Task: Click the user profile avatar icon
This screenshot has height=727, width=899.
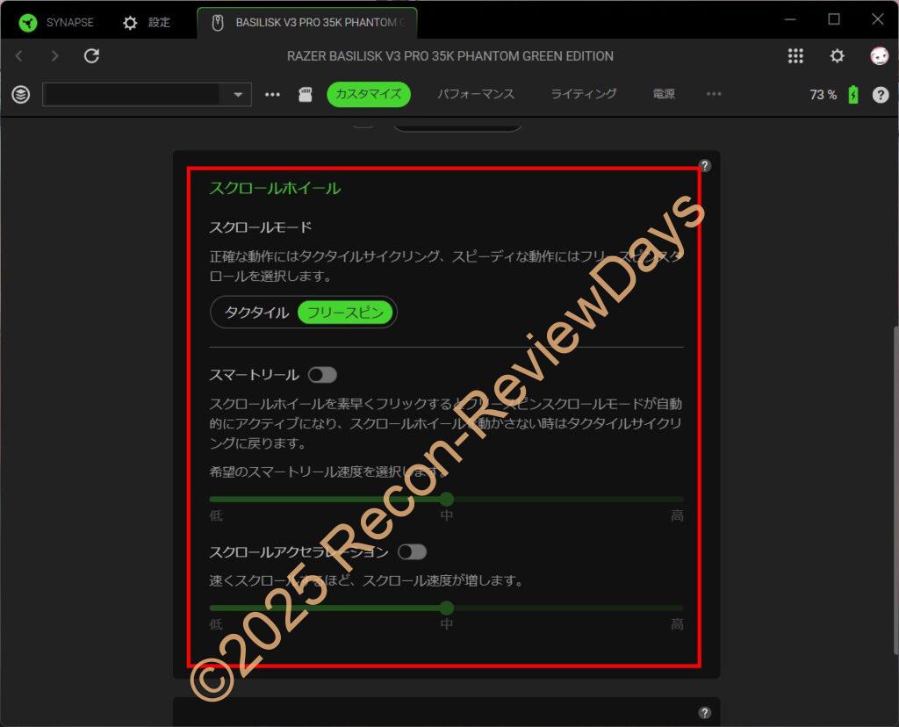Action: [x=879, y=56]
